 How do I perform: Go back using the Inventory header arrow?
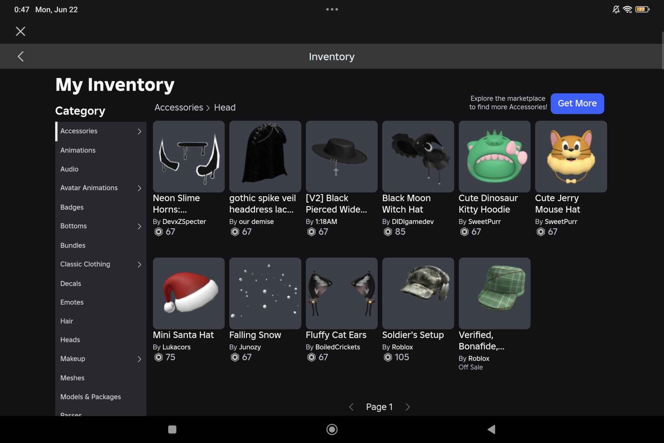pyautogui.click(x=21, y=56)
